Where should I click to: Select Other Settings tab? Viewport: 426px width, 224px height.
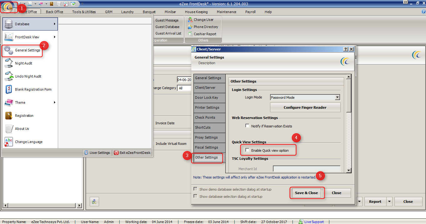point(209,158)
